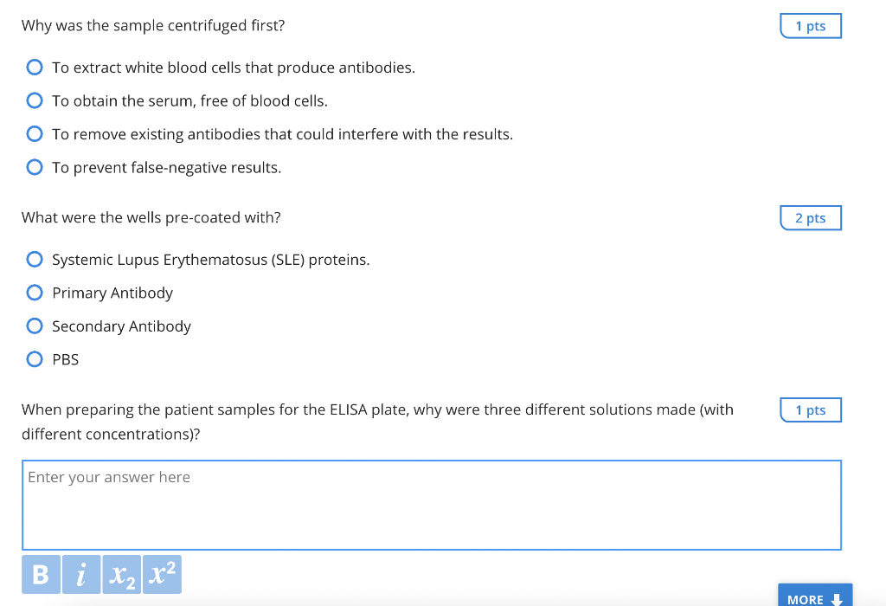Screen dimensions: 886x606
Task: Select the superscript formatting icon
Action: [x=161, y=574]
